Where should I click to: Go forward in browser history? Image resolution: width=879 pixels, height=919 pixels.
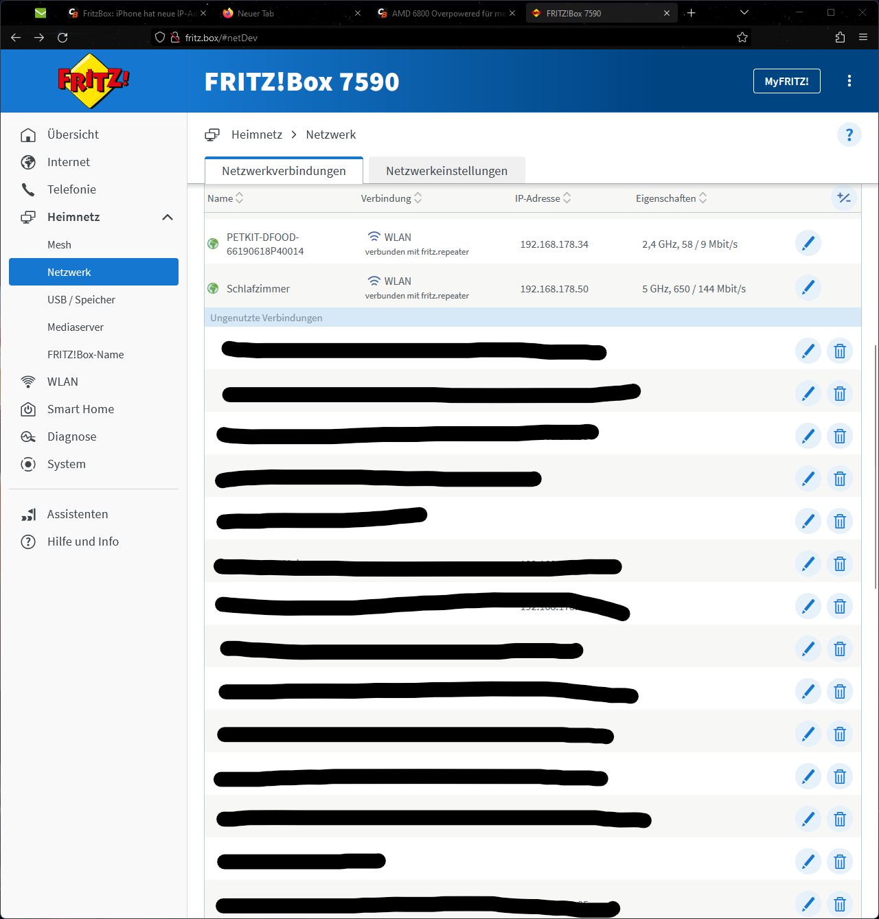[x=39, y=38]
